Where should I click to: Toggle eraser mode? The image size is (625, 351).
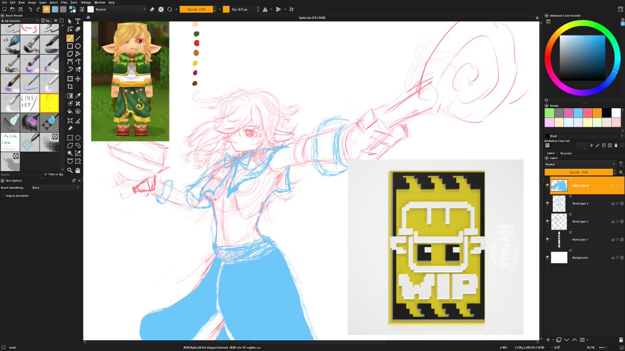pyautogui.click(x=152, y=9)
